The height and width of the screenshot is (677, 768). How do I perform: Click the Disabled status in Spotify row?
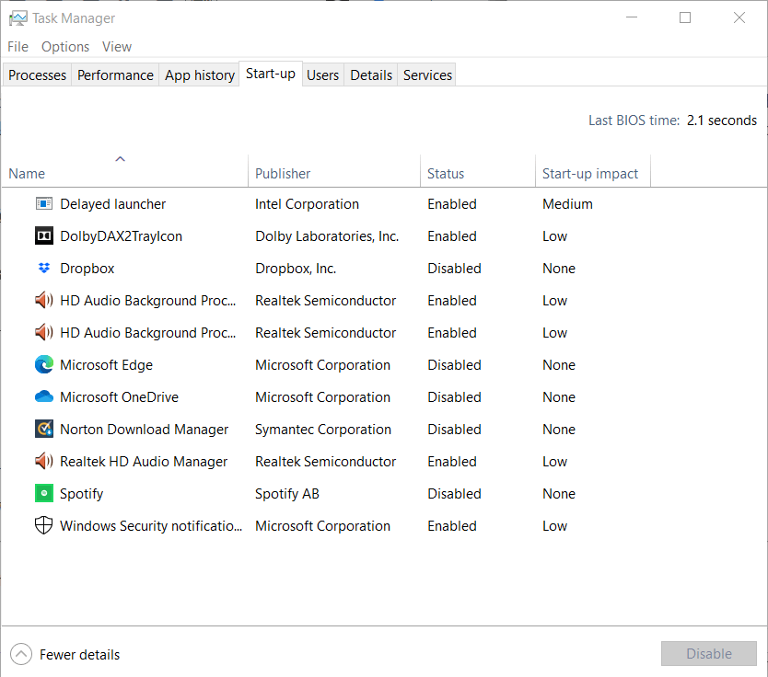[454, 494]
